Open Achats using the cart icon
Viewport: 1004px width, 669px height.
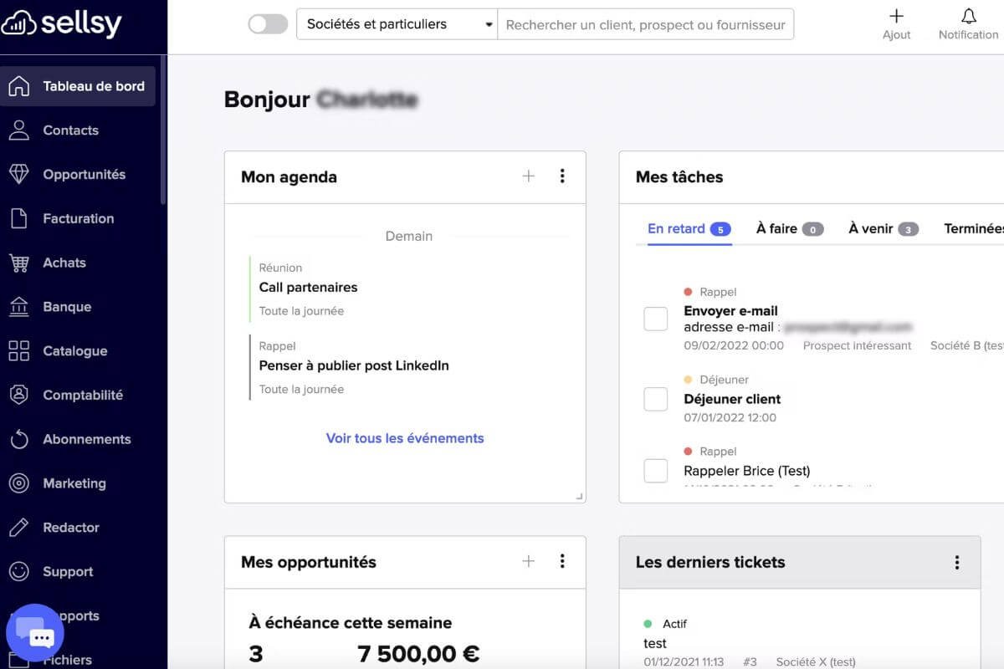coord(64,262)
